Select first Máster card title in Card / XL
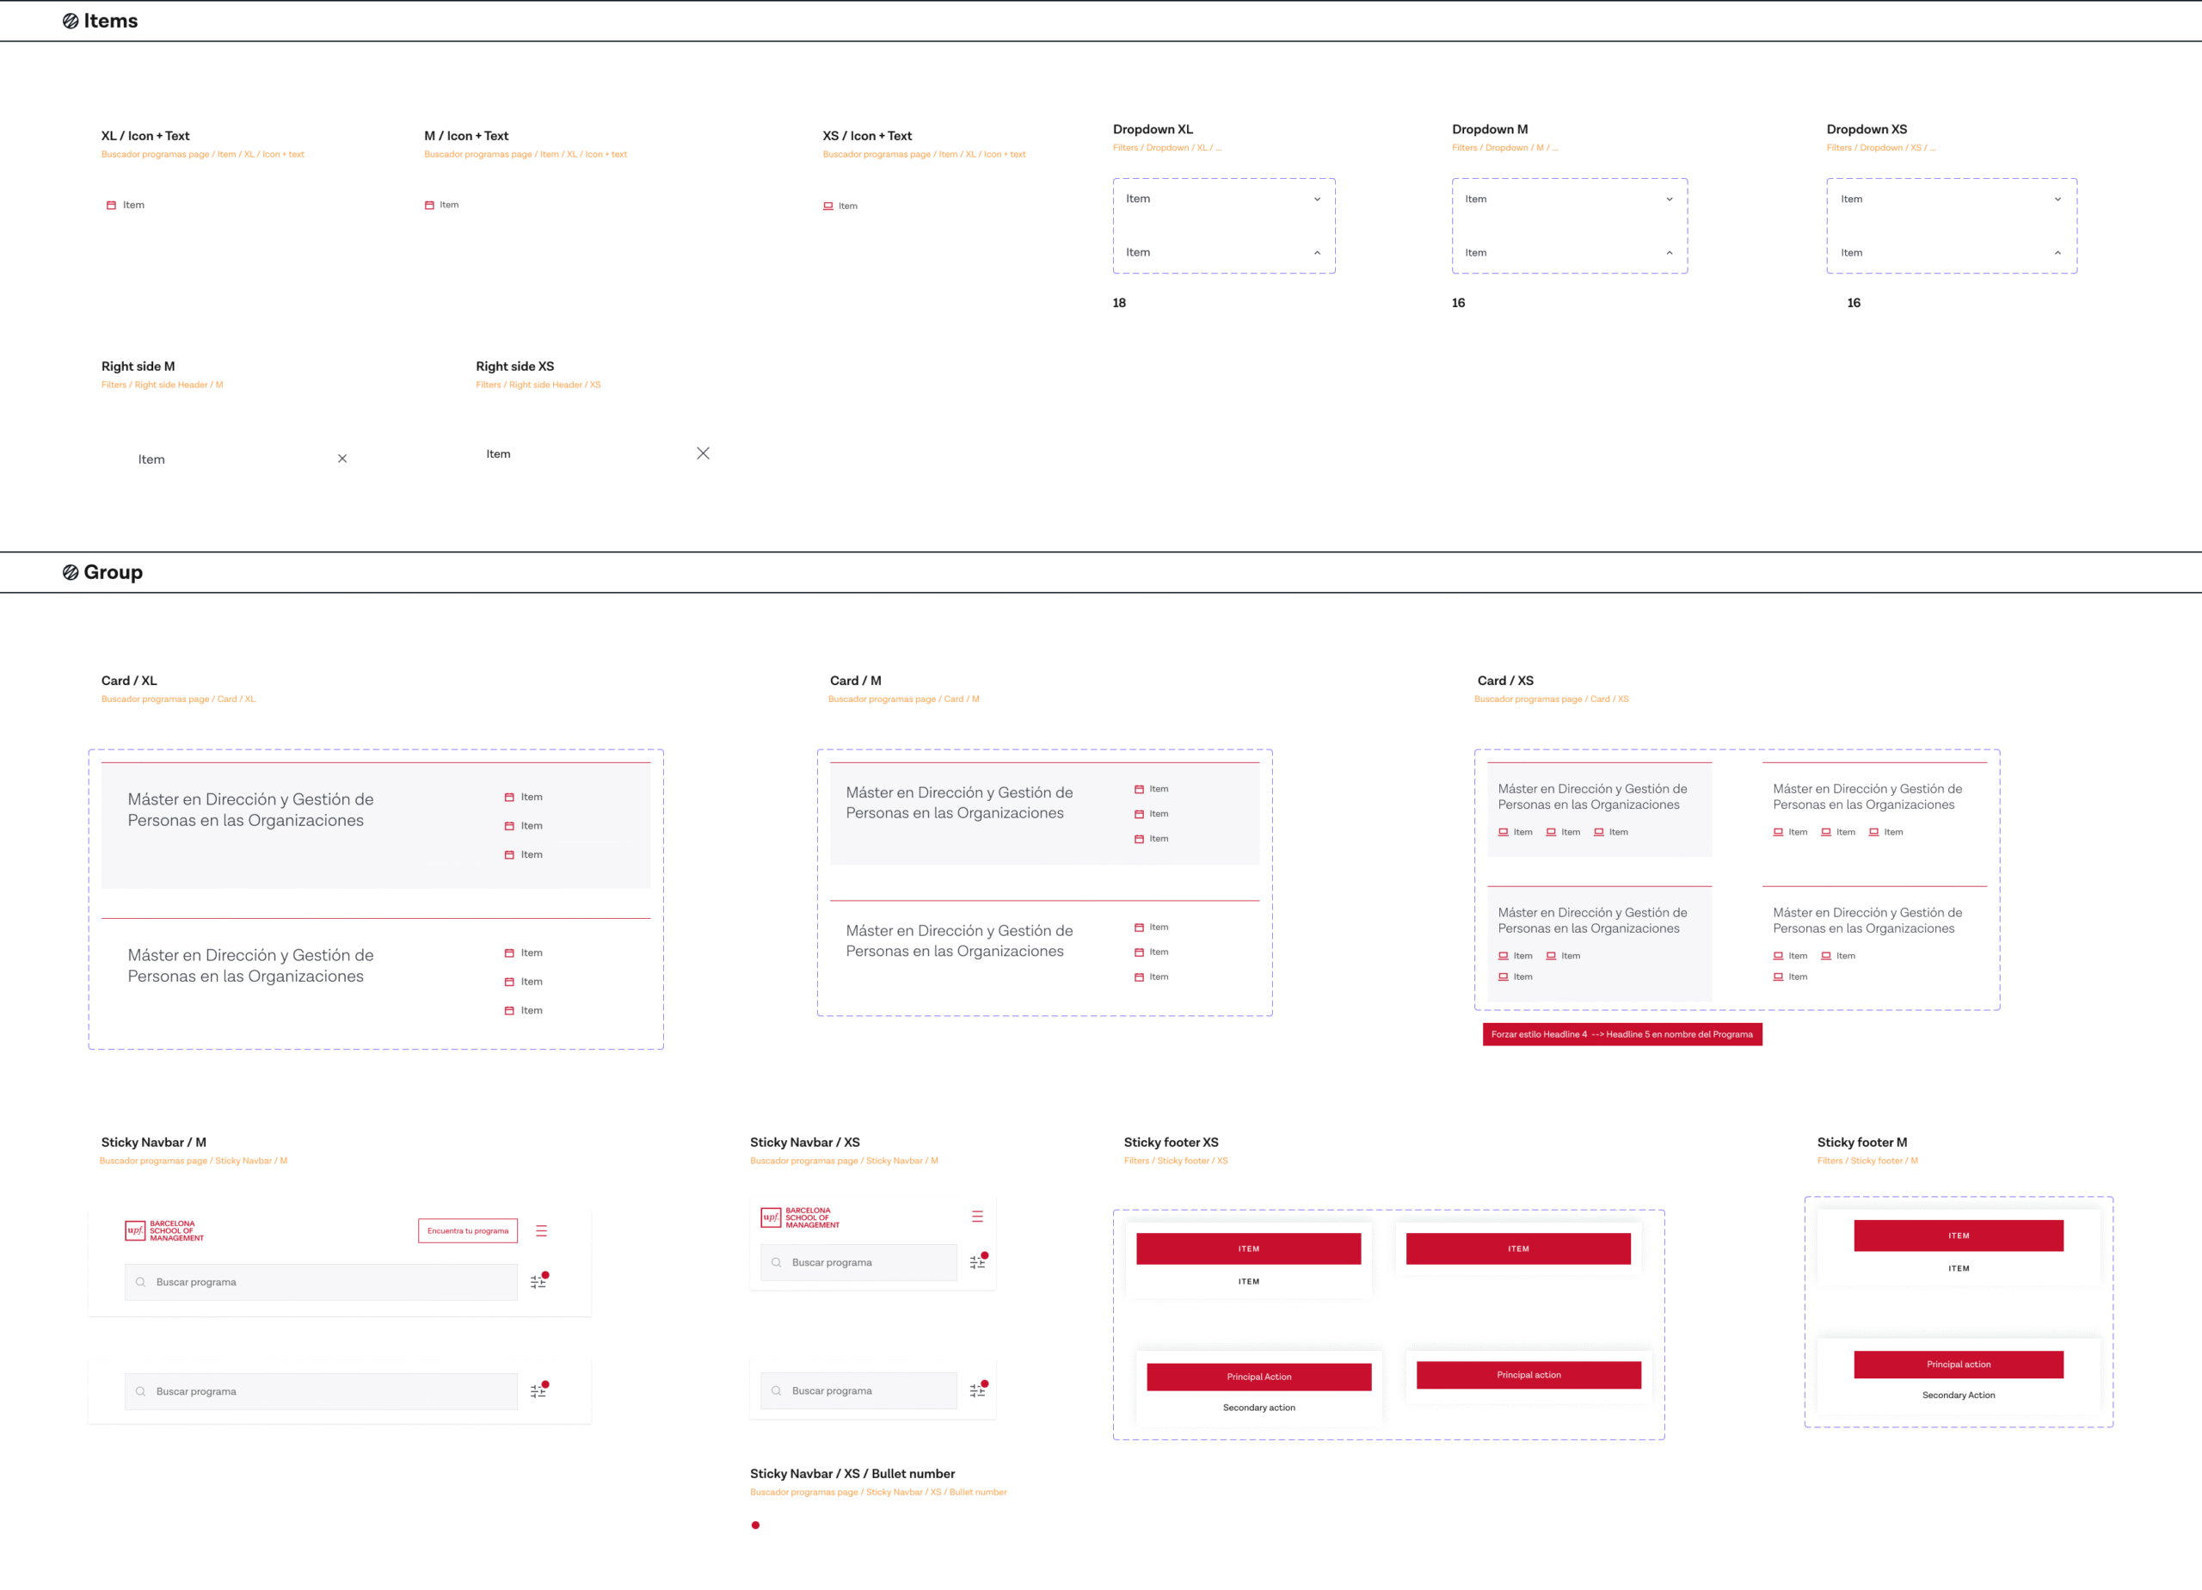2202x1590 pixels. point(250,809)
